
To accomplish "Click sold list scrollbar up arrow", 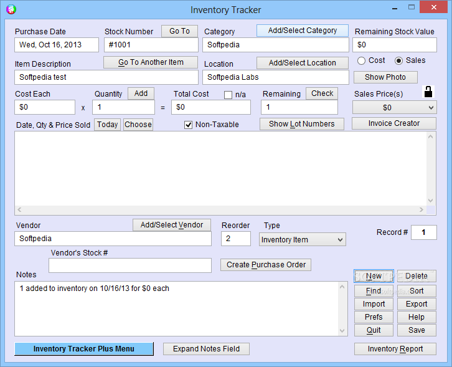I will click(x=431, y=136).
